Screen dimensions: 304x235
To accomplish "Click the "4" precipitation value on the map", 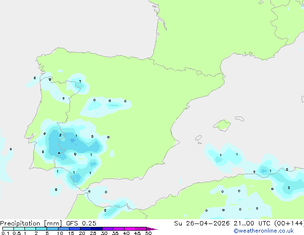I will click(x=59, y=153).
